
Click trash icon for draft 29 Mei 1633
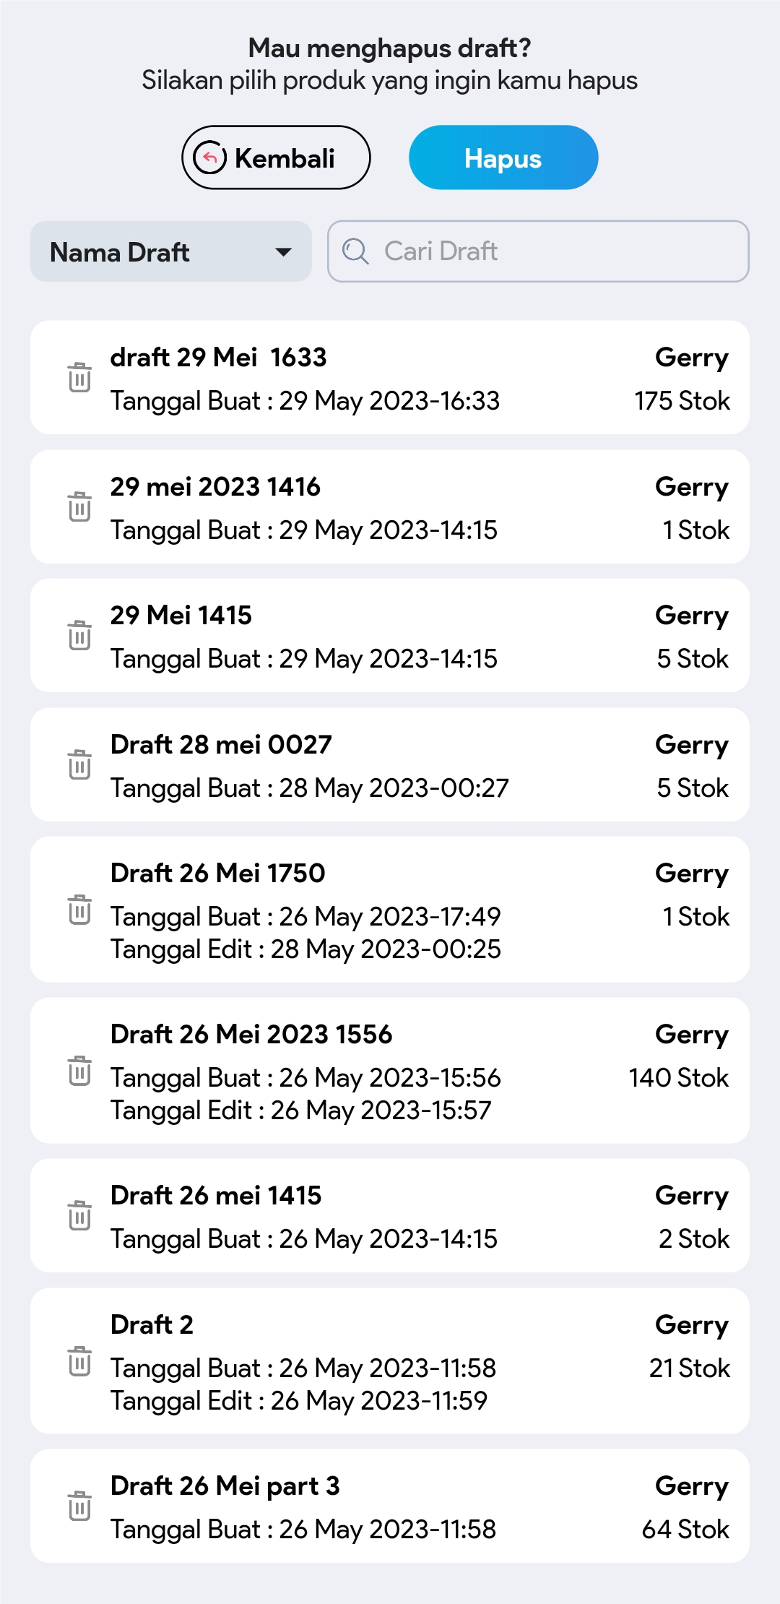tap(79, 377)
